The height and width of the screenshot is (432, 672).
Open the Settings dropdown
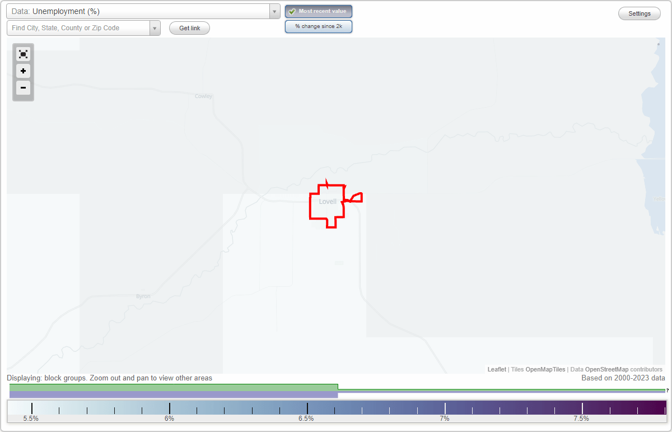pos(639,13)
